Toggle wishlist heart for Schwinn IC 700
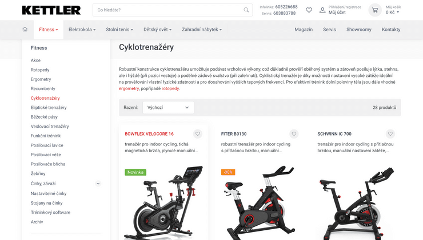423x240 pixels. point(390,134)
